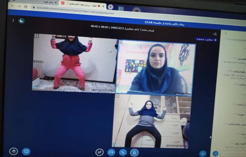Click the webcam status icon on pink-outfit girl's video
The image size is (246, 157).
[35, 88]
